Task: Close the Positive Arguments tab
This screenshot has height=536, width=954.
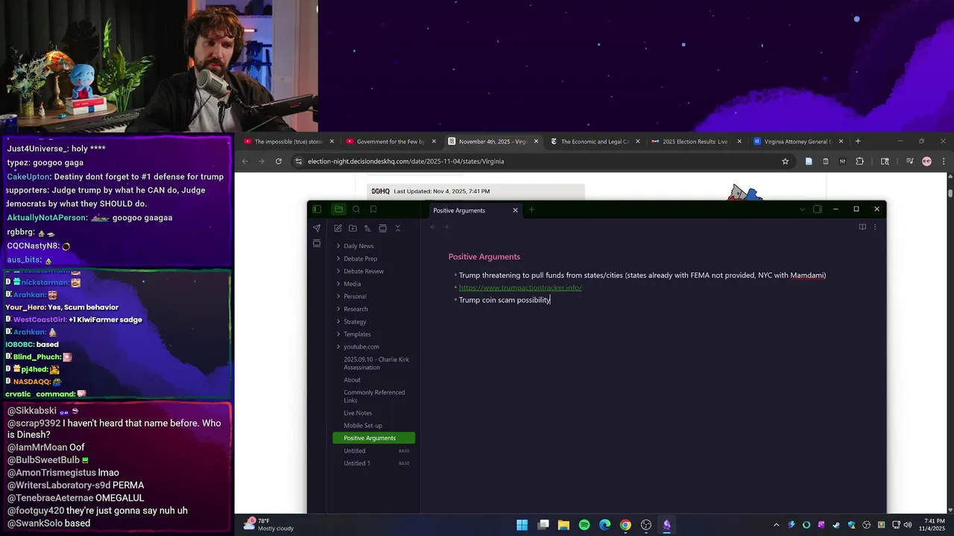Action: coord(515,210)
